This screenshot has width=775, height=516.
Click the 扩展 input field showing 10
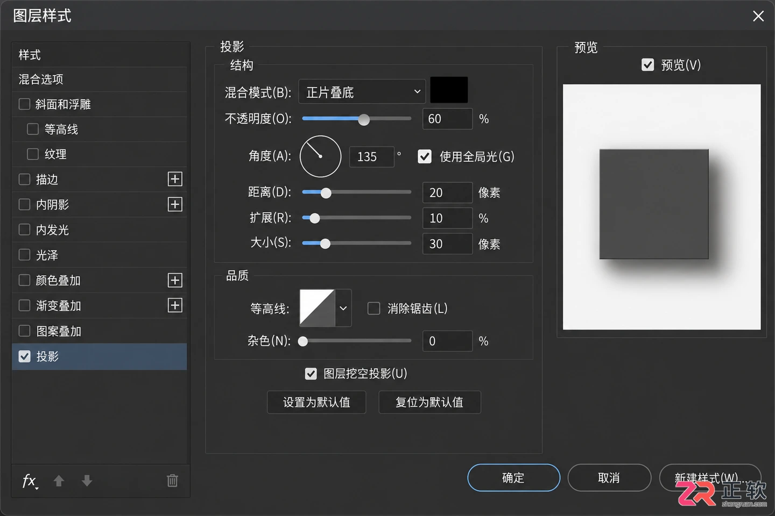(x=447, y=218)
